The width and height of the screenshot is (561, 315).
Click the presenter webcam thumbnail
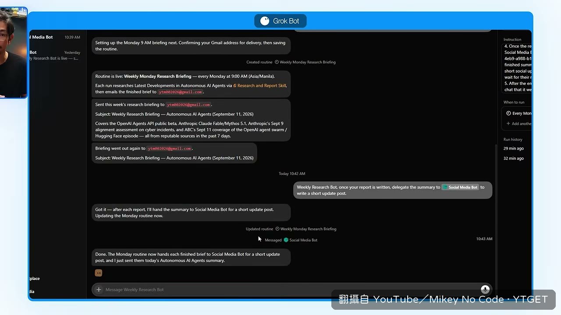14,52
